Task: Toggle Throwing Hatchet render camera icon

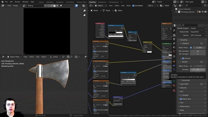Action: click(205, 12)
